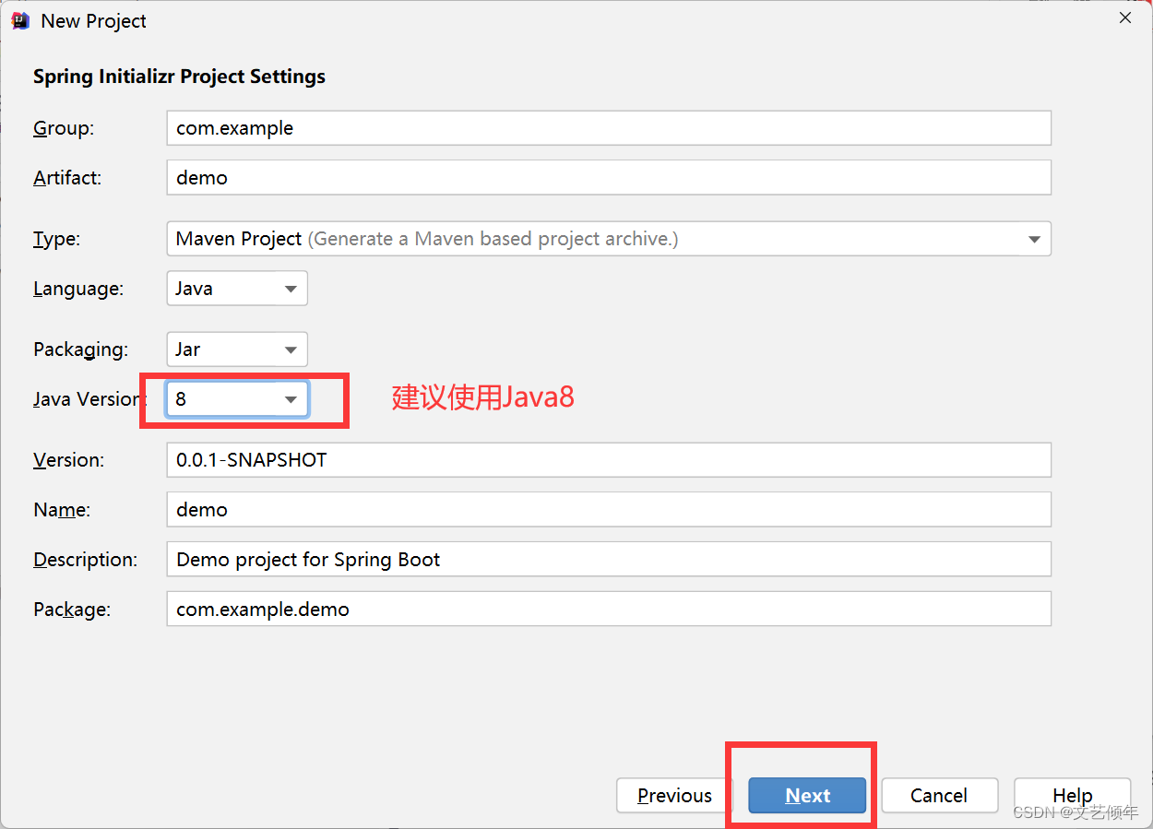The width and height of the screenshot is (1153, 829).
Task: Edit the Description field Demo project for Spring Boot
Action: (x=609, y=560)
